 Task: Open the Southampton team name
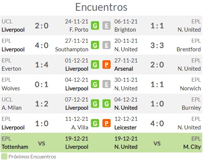point(72,49)
